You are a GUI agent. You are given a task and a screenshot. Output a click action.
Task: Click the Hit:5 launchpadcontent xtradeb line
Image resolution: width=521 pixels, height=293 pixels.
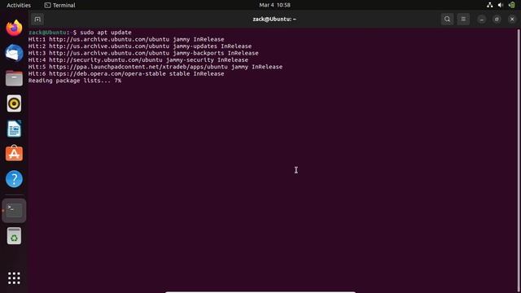pyautogui.click(x=155, y=67)
